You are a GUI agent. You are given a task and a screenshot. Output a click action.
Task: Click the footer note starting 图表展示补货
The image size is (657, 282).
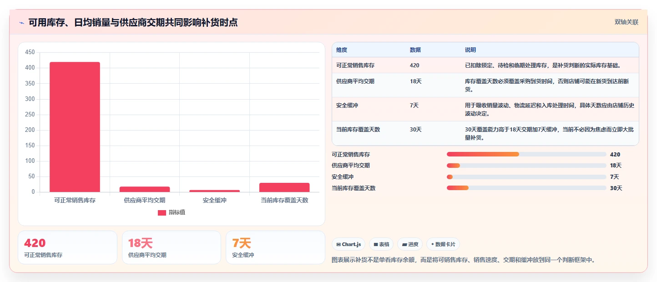(x=464, y=260)
